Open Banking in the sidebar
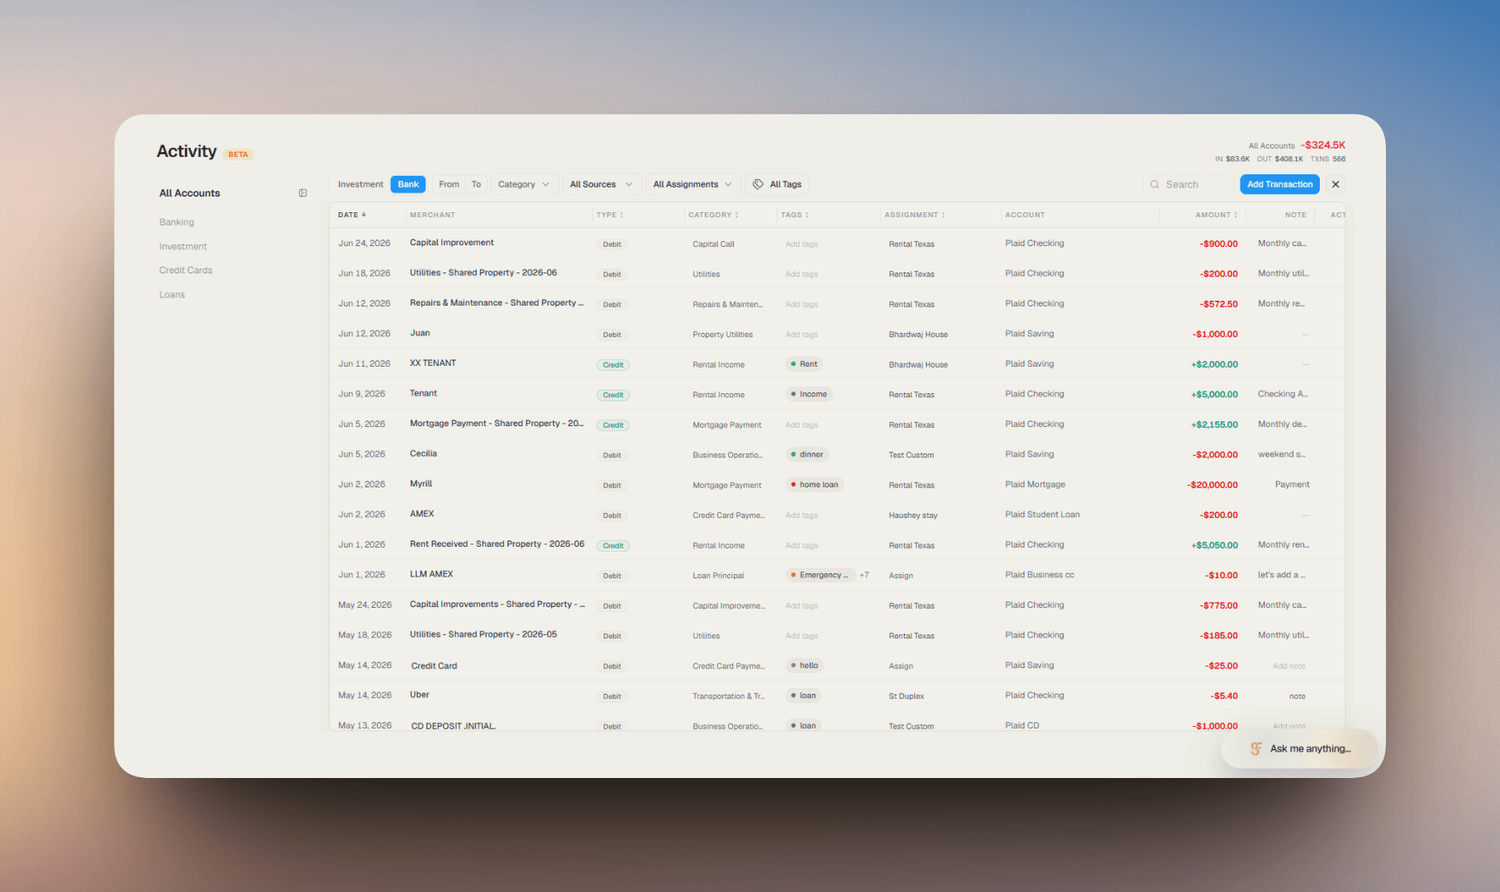Image resolution: width=1500 pixels, height=892 pixels. click(x=177, y=222)
